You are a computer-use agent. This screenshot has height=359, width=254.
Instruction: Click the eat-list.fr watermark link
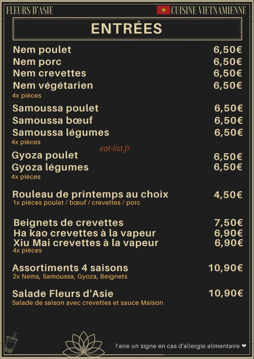tap(115, 148)
